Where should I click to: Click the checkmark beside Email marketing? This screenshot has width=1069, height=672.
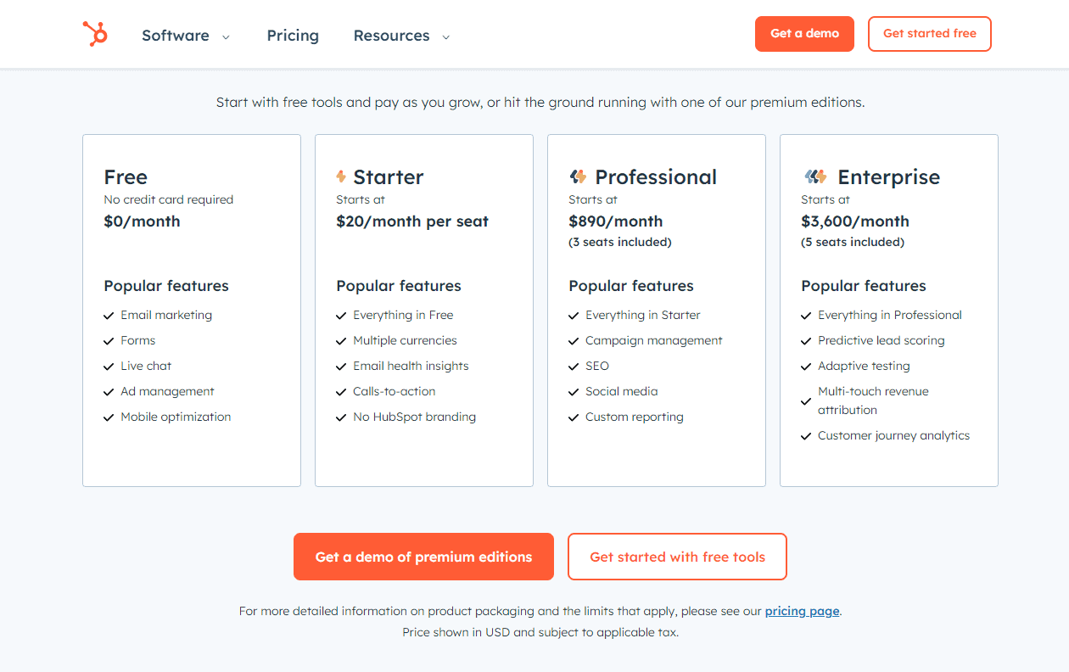(109, 316)
